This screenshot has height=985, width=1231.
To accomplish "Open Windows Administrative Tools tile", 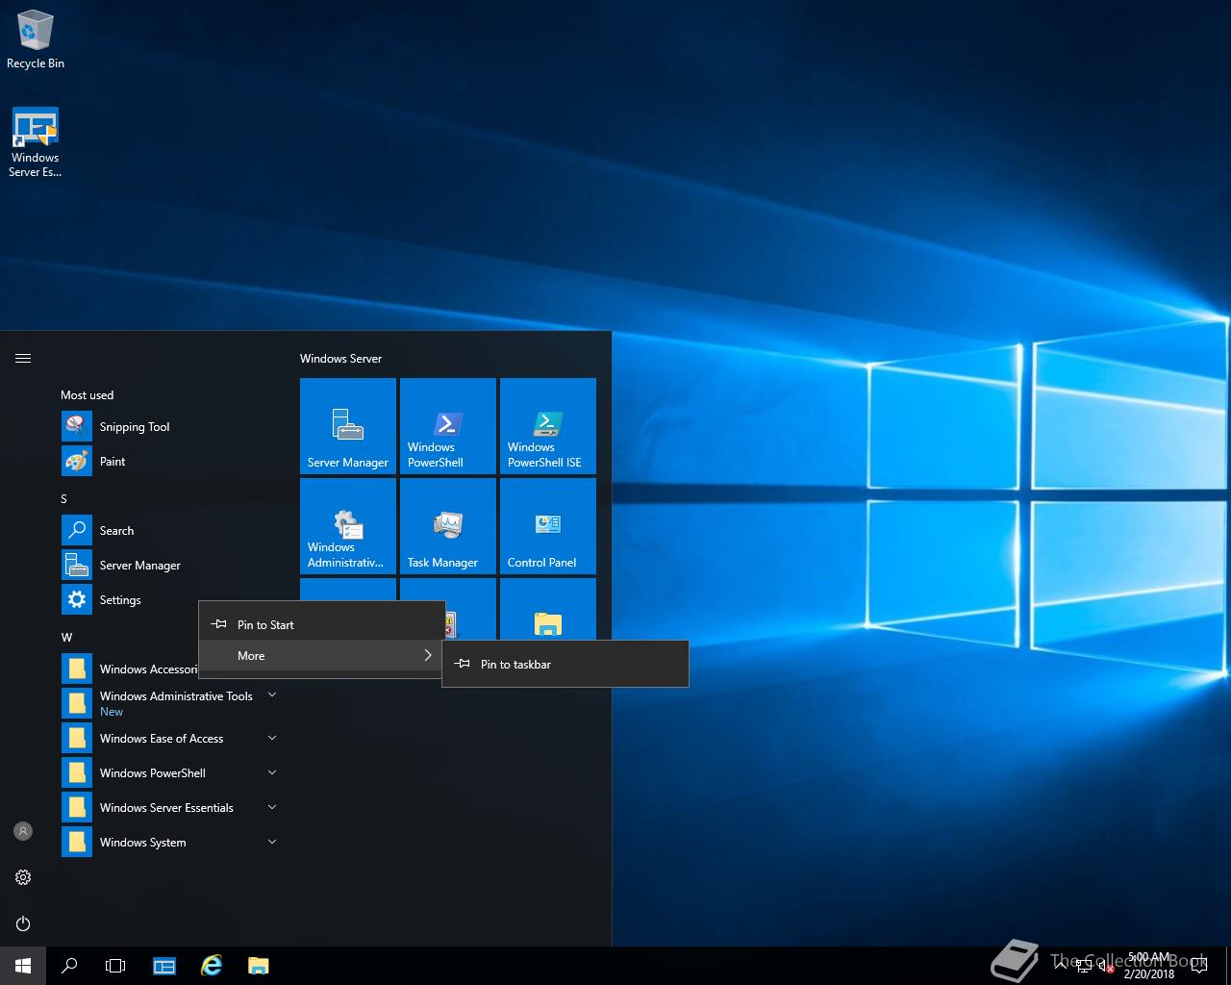I will (348, 526).
